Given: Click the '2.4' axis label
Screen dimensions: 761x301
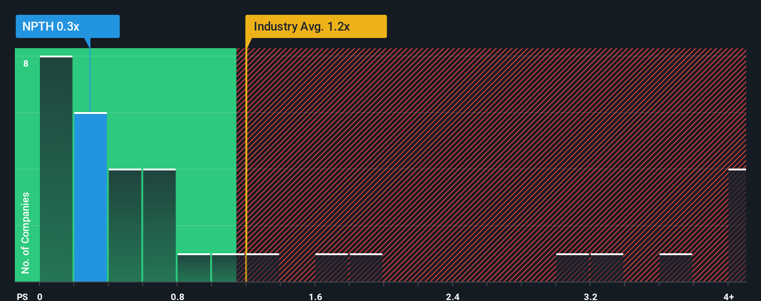Looking at the screenshot, I should (x=453, y=296).
